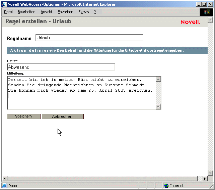The height and width of the screenshot is (190, 215).
Task: Click page vertical scroll up arrow
Action: (x=210, y=20)
